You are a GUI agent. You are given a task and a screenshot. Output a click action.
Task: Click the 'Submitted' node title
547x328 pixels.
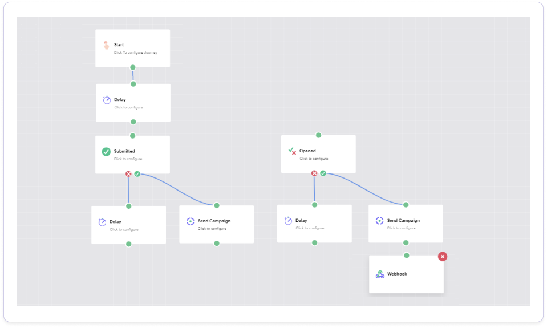124,151
